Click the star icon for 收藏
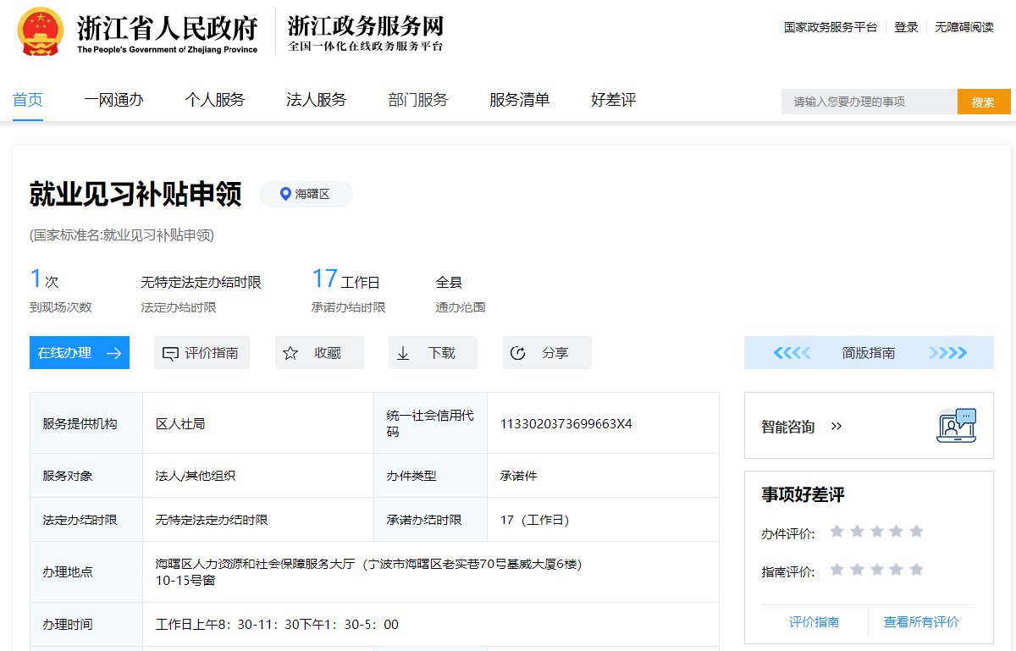This screenshot has width=1016, height=651. (290, 353)
